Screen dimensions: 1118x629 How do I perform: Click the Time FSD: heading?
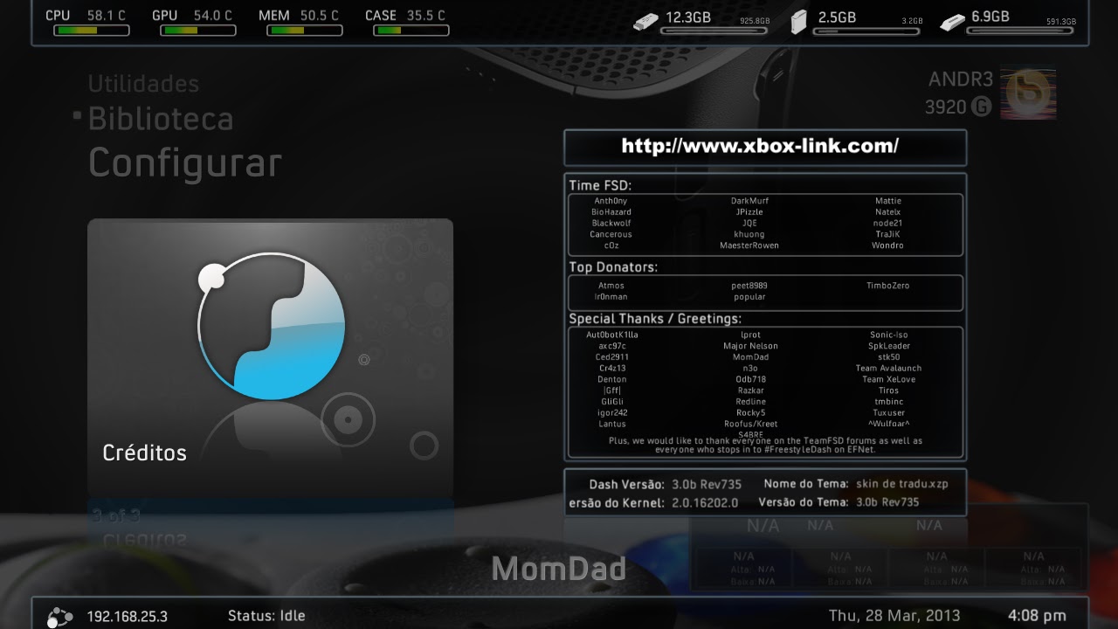(x=600, y=185)
